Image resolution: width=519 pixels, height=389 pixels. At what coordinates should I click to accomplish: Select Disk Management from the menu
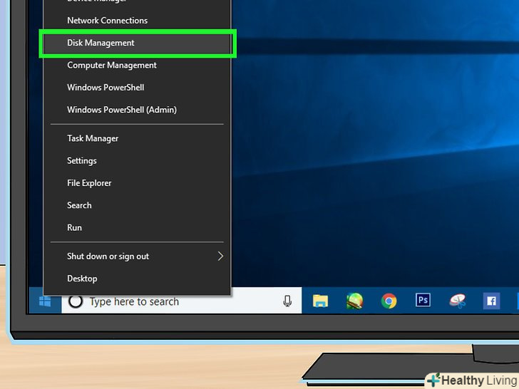coord(101,43)
